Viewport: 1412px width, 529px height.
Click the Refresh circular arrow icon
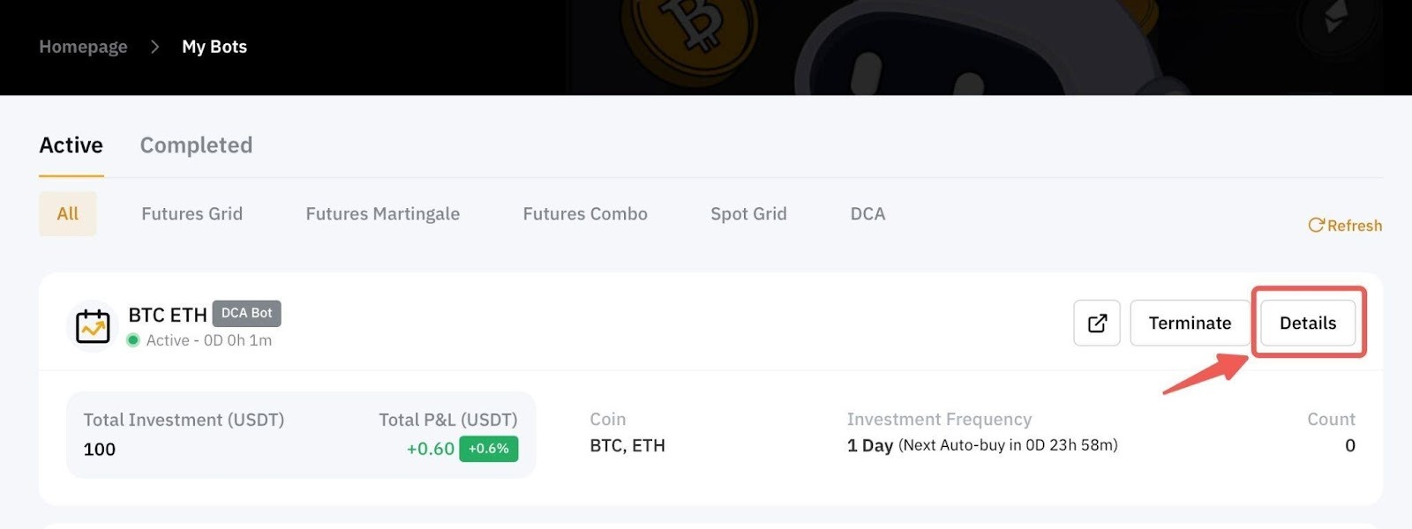point(1316,226)
